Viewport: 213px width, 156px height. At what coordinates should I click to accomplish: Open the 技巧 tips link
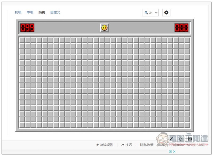coord(129,145)
